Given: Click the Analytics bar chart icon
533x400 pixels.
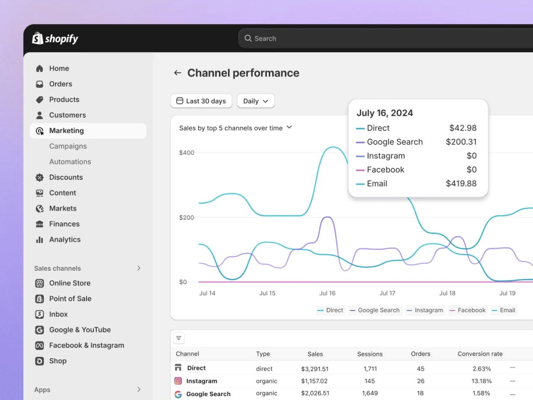Looking at the screenshot, I should tap(40, 239).
